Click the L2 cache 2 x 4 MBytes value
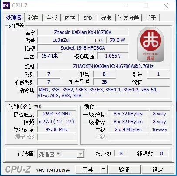This screenshot has width=177, height=176. (x=128, y=129)
